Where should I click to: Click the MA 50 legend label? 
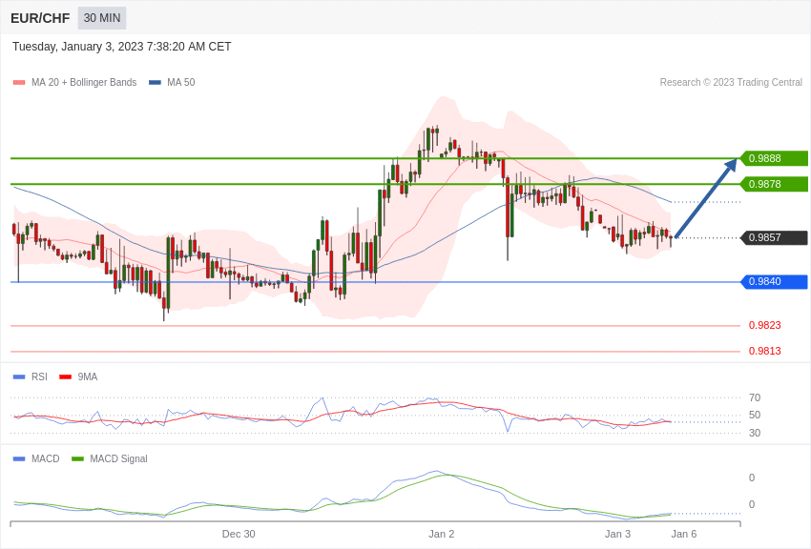click(181, 83)
